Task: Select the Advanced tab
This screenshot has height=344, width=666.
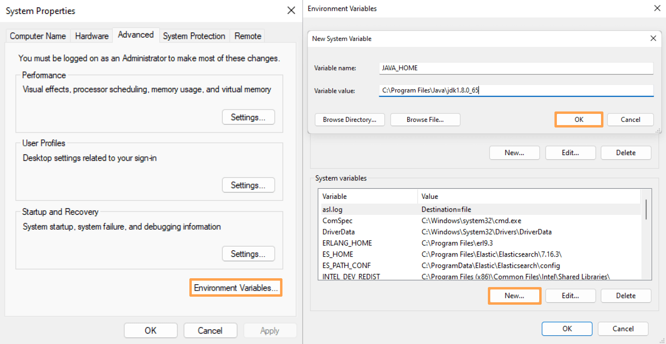Action: [x=136, y=35]
